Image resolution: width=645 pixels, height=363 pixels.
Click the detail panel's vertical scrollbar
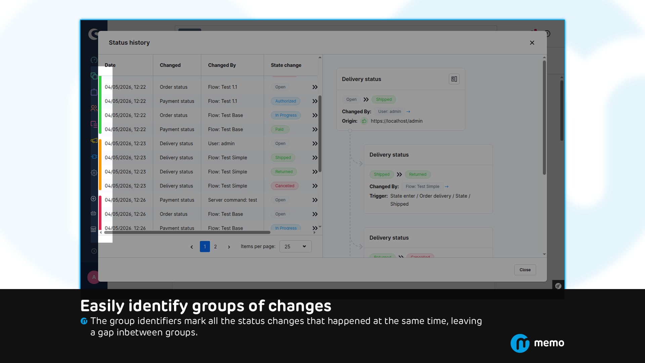pos(544,118)
